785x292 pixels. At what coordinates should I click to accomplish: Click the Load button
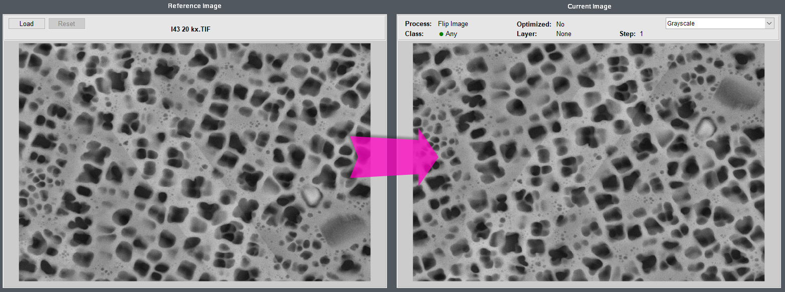coord(27,24)
